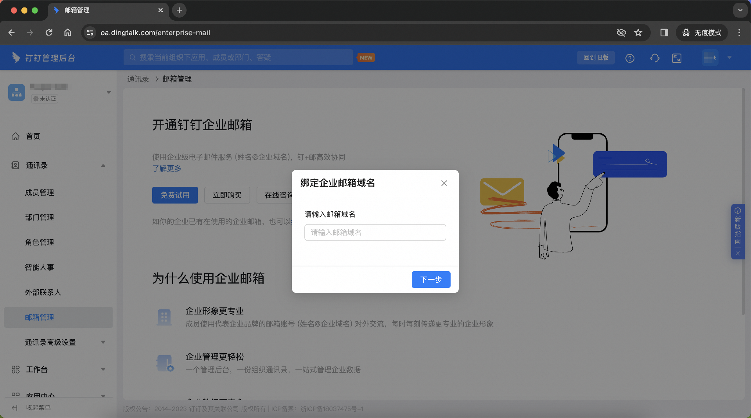Focus the top organization search box
Viewport: 751px width, 418px height.
pos(238,57)
